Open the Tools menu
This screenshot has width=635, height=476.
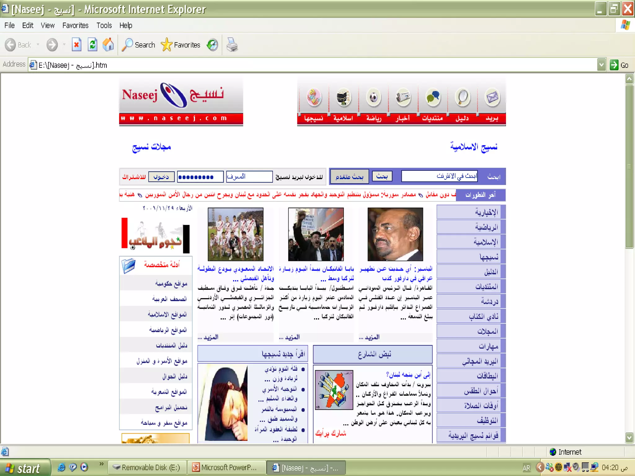(x=104, y=25)
